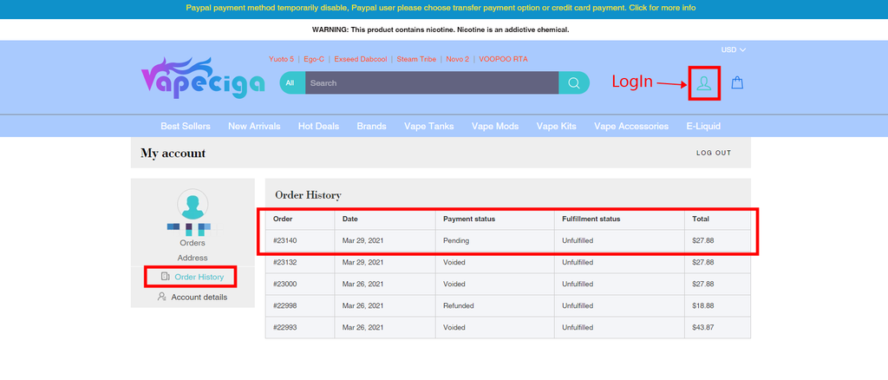Screen dimensions: 888x380
Task: Expand the USD currency dropdown
Action: (733, 49)
